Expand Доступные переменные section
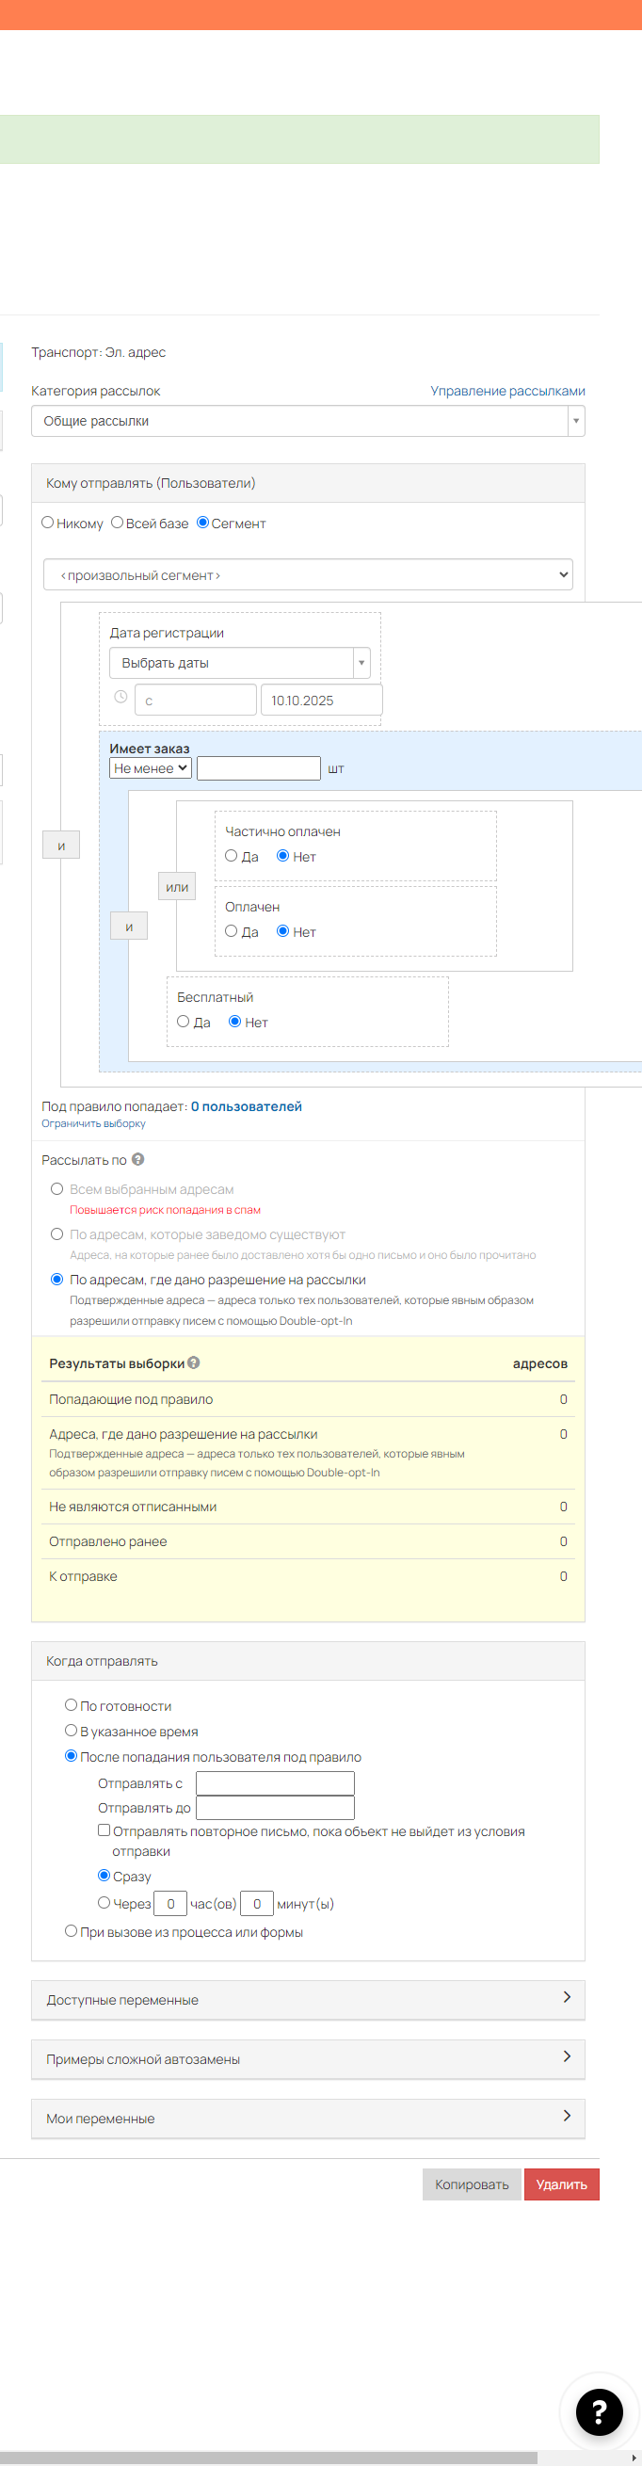Viewport: 642px width, 2466px height. 307,1999
